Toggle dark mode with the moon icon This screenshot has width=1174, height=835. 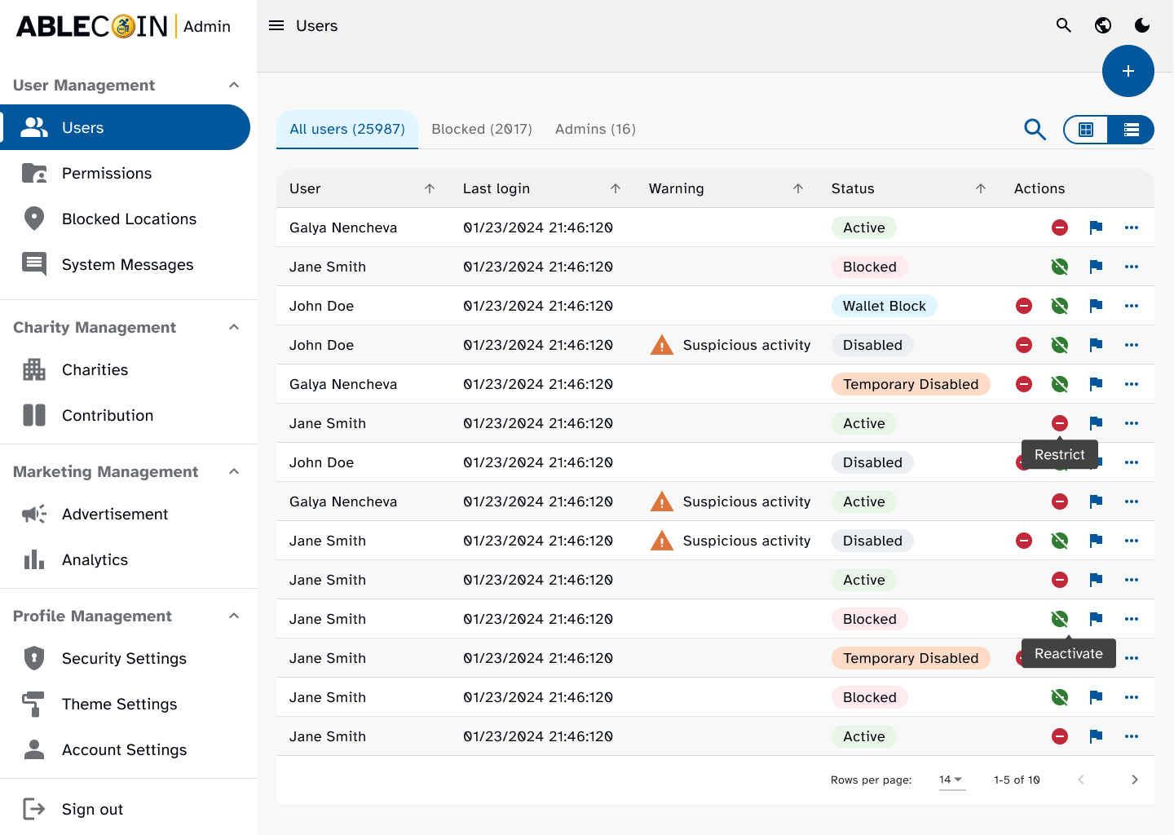click(x=1141, y=25)
